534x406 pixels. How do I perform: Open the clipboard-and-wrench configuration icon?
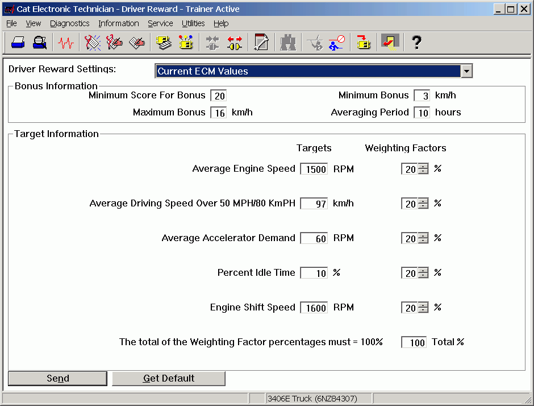pos(261,43)
